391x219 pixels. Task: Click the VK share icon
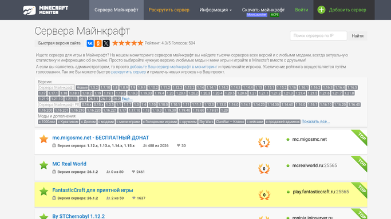90,43
